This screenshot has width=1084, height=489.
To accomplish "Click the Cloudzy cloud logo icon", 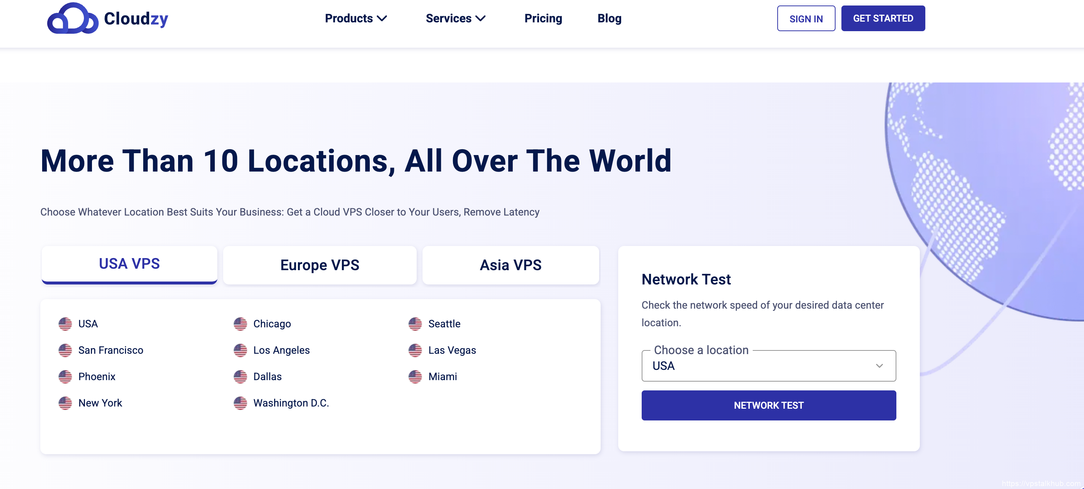I will [73, 19].
